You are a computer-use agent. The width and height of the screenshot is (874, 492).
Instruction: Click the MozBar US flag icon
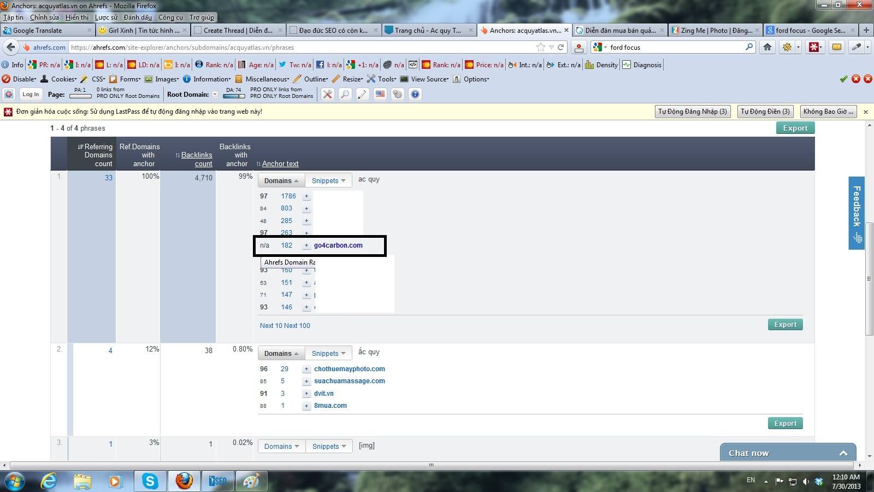pos(380,94)
